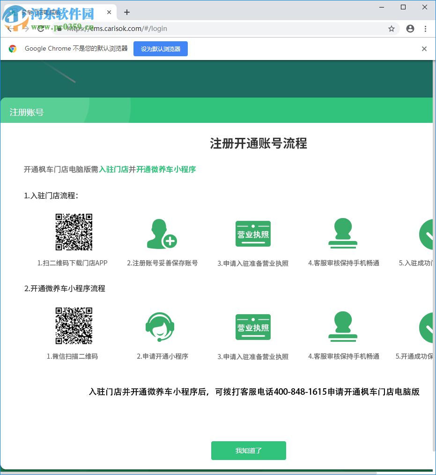Click the 申请开通小程序 headset icon
The width and height of the screenshot is (436, 475).
(x=159, y=327)
